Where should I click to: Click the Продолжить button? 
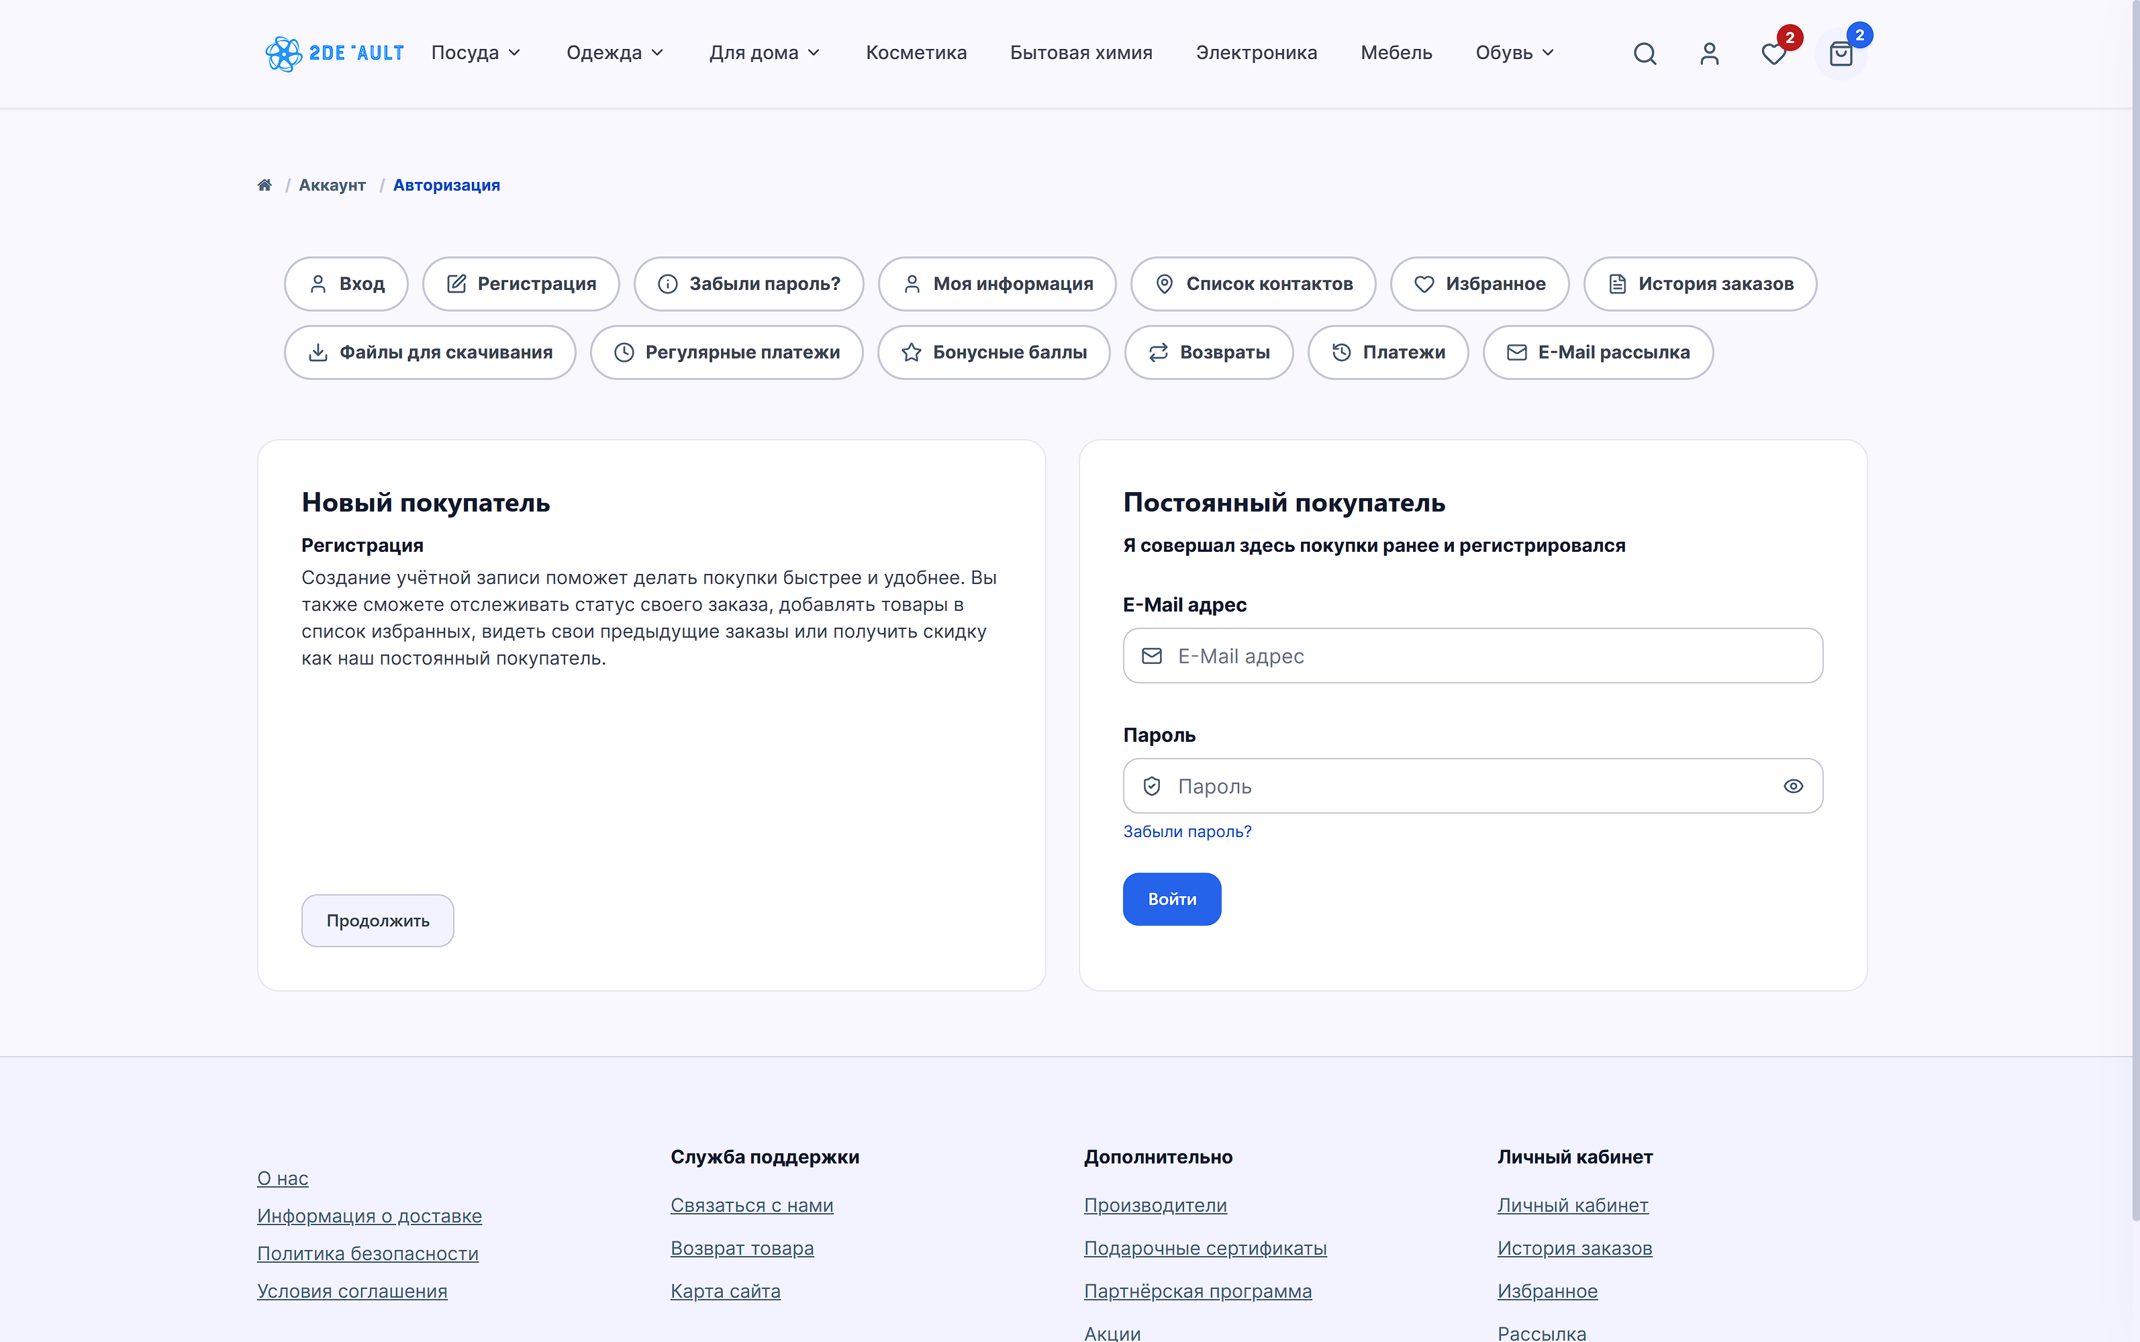tap(377, 920)
